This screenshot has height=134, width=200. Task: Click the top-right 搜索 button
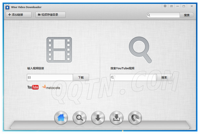tap(187, 15)
